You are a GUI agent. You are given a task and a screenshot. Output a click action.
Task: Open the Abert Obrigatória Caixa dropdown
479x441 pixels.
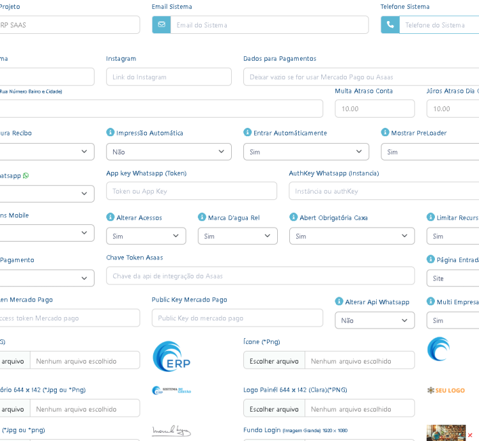(x=352, y=236)
